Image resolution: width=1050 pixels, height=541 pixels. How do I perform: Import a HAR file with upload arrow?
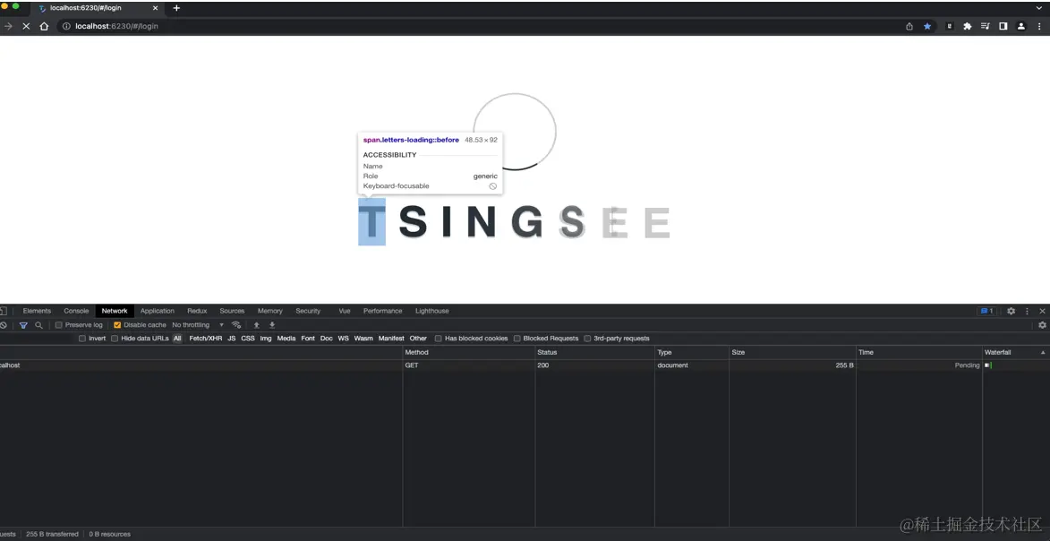(x=257, y=325)
